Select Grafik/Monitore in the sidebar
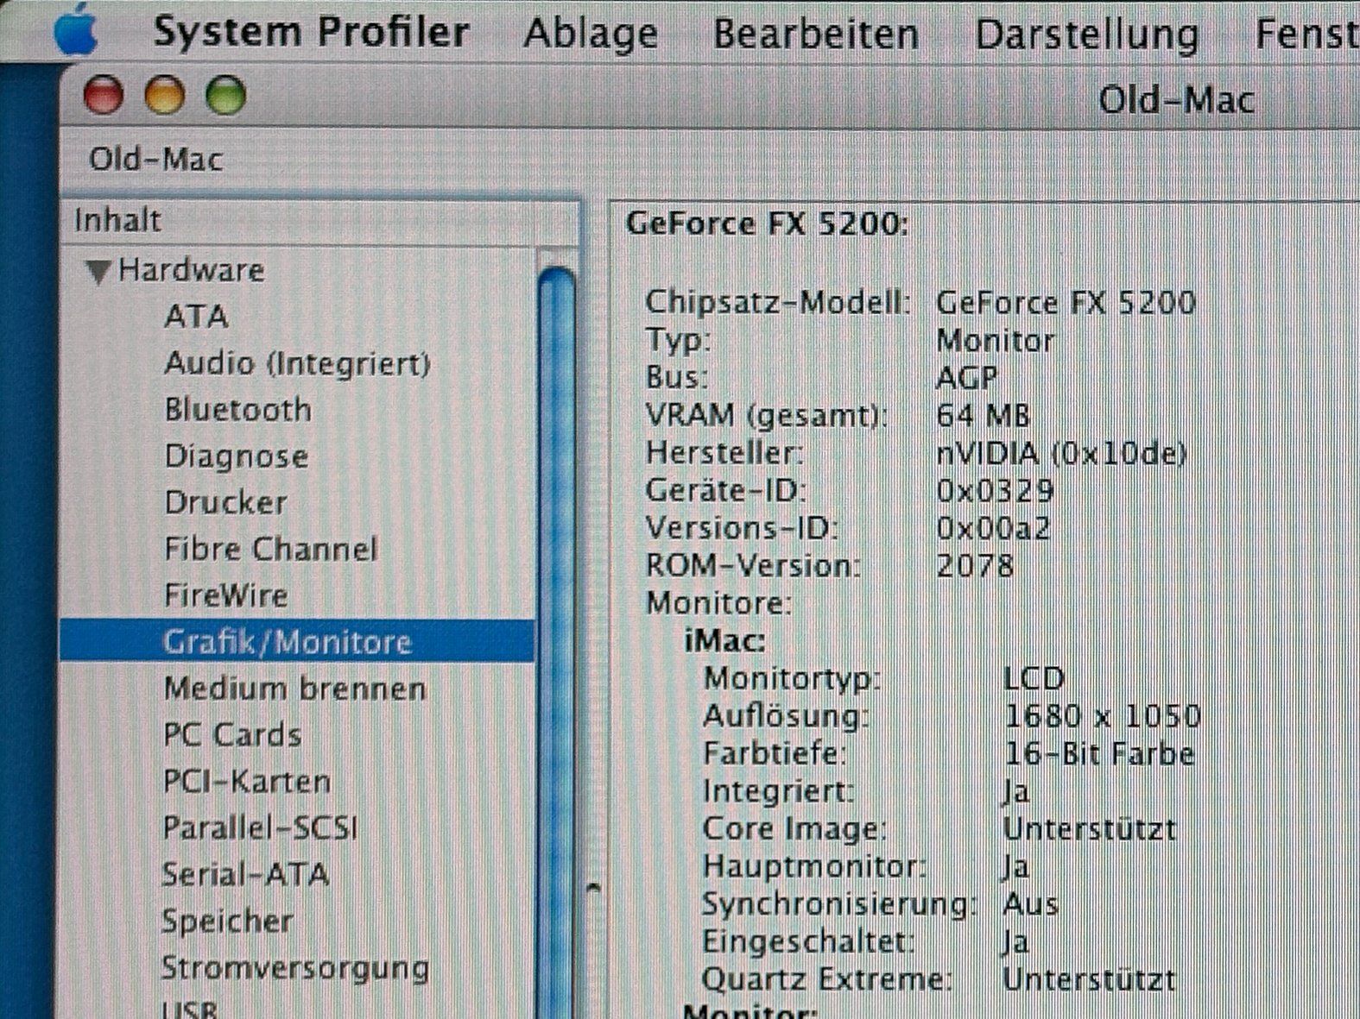 point(297,641)
